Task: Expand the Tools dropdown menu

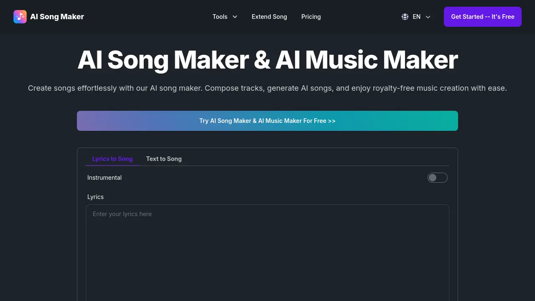Action: click(x=225, y=17)
